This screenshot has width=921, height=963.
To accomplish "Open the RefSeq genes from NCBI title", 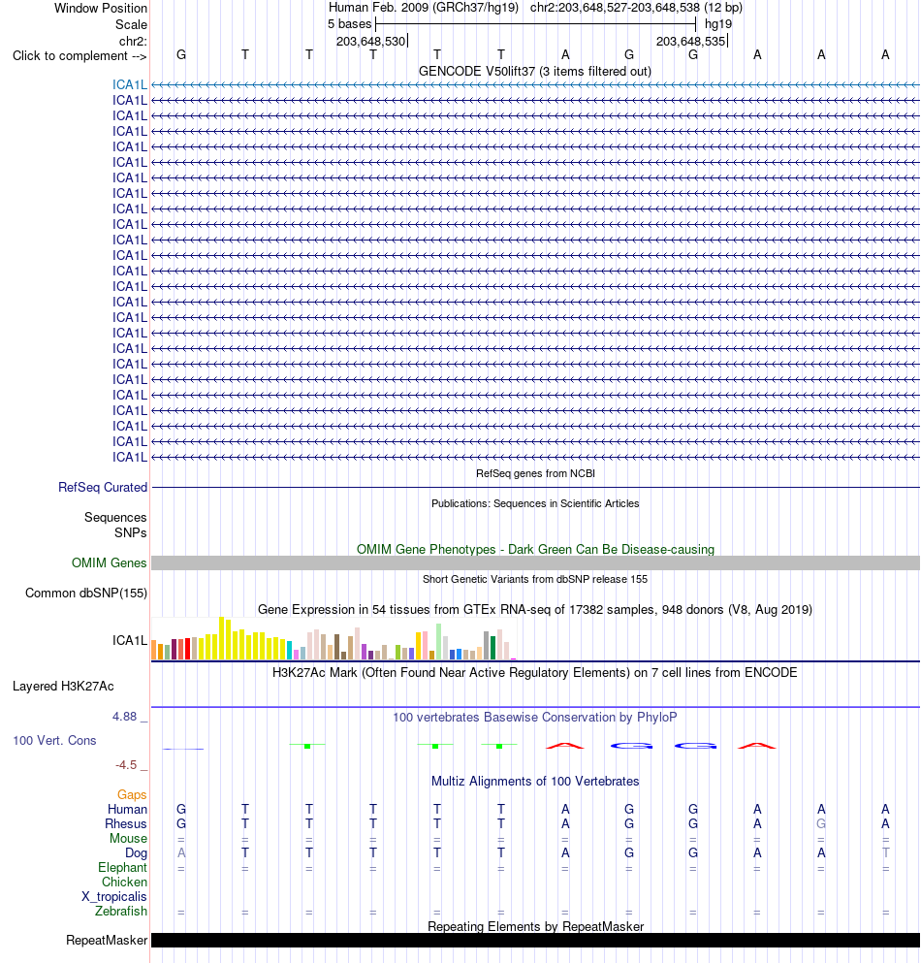I will point(535,473).
